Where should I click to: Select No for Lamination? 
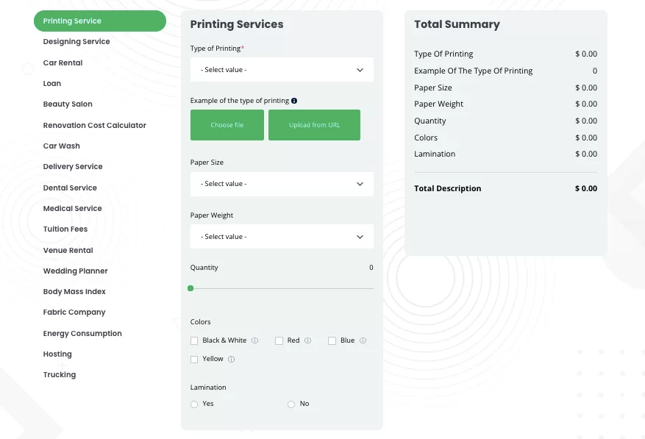[291, 404]
